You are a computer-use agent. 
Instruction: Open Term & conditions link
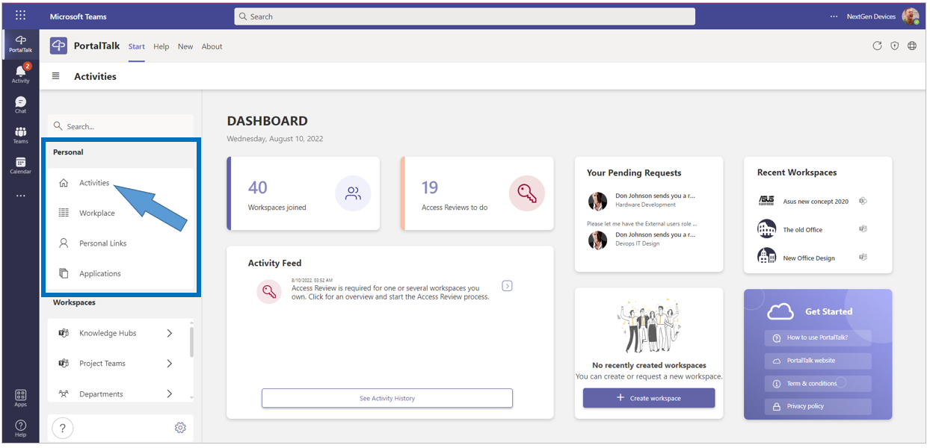tap(818, 384)
